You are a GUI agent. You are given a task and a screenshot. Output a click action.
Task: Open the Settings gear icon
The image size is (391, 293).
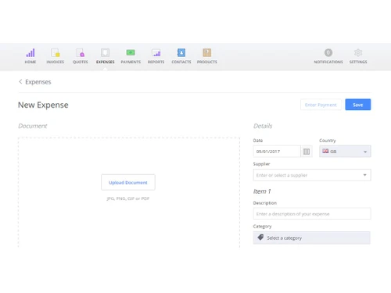pyautogui.click(x=358, y=52)
